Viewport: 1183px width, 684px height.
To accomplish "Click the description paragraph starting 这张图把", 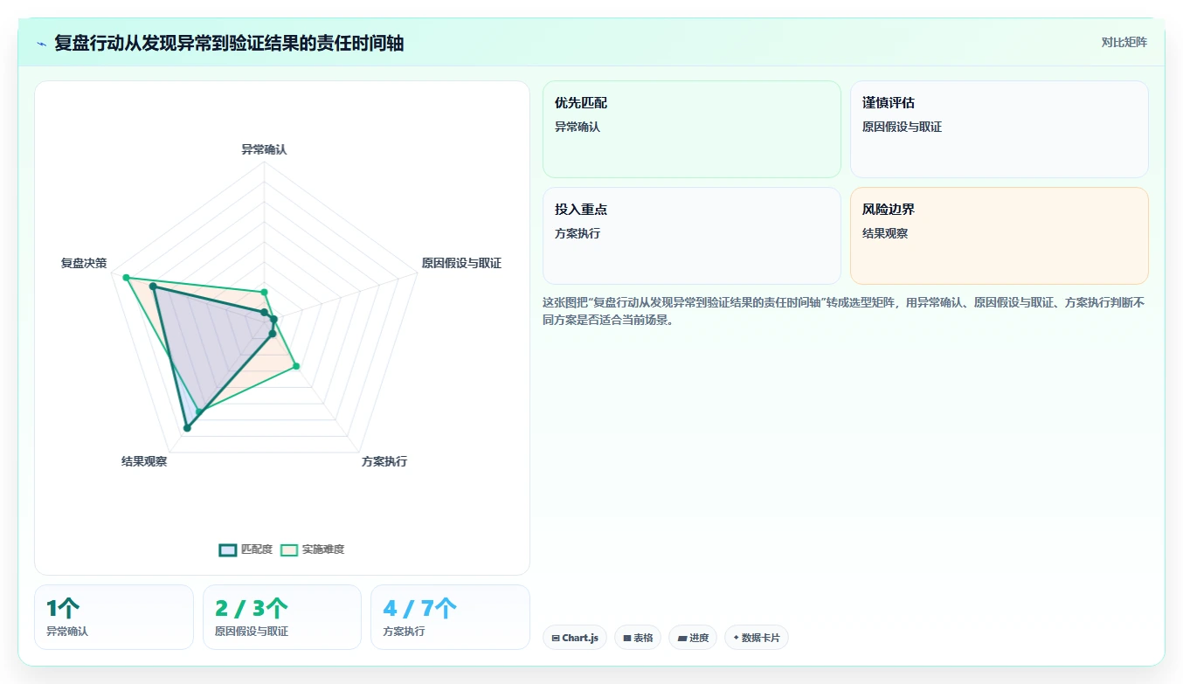I will [845, 311].
